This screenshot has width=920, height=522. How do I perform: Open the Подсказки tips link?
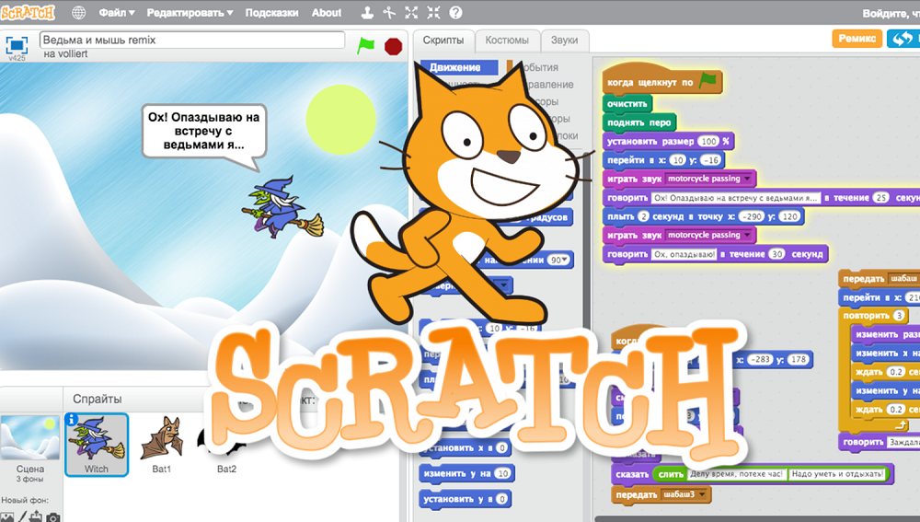tap(270, 13)
